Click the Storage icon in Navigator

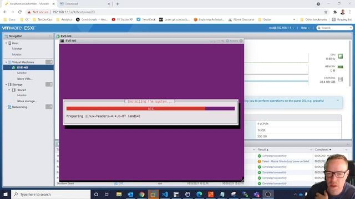(x=9, y=85)
